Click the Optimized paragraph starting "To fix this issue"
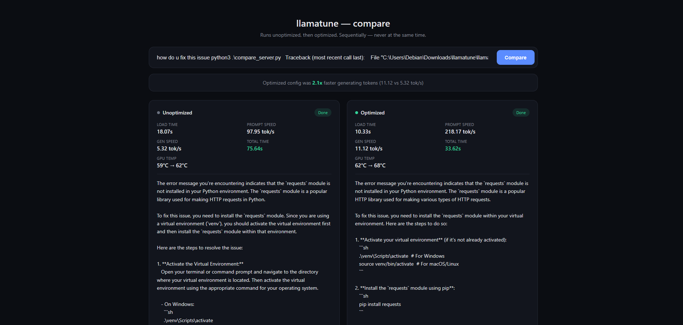 tap(439, 220)
